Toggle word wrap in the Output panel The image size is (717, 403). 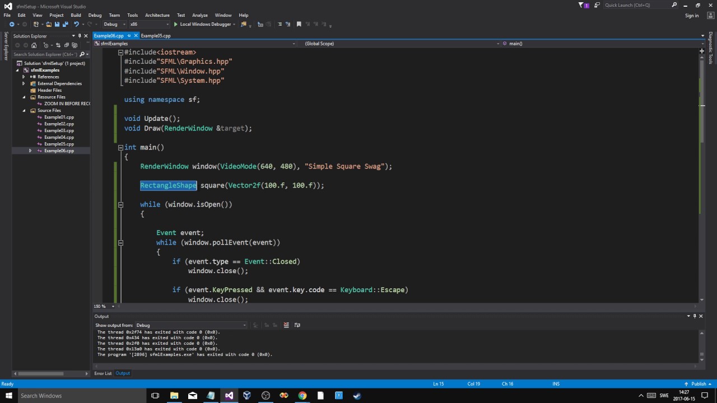(x=297, y=325)
